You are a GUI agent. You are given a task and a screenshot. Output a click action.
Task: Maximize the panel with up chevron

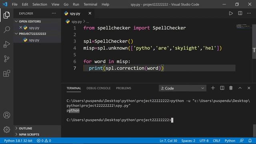[x=240, y=88]
